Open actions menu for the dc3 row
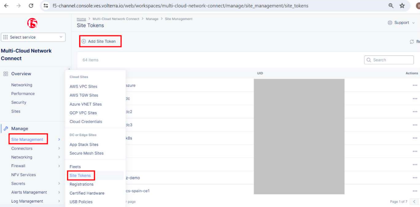This screenshot has width=420, height=207. click(x=415, y=125)
